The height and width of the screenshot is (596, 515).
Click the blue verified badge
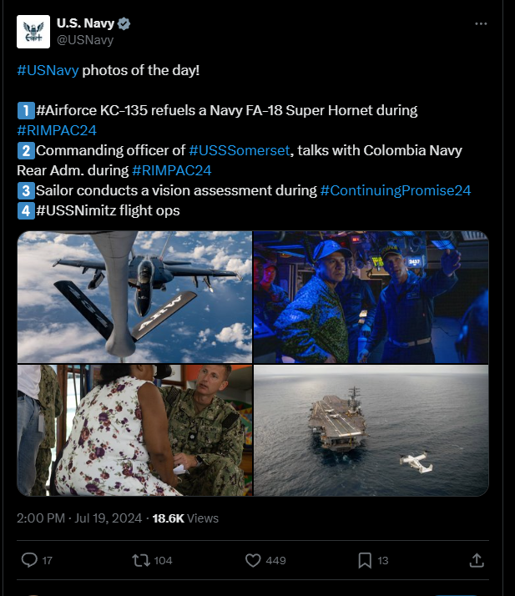click(124, 23)
